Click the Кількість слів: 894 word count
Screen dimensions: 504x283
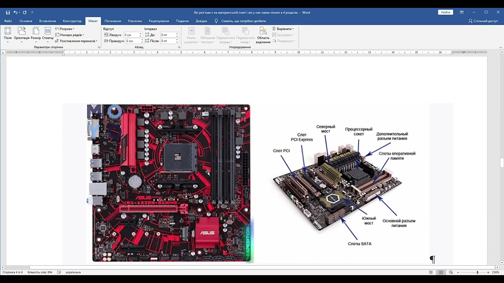point(40,272)
